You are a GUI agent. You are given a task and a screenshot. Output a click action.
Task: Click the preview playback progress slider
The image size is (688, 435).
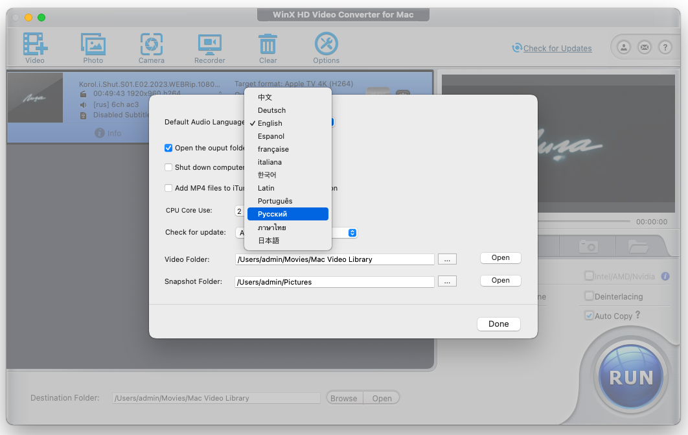584,221
